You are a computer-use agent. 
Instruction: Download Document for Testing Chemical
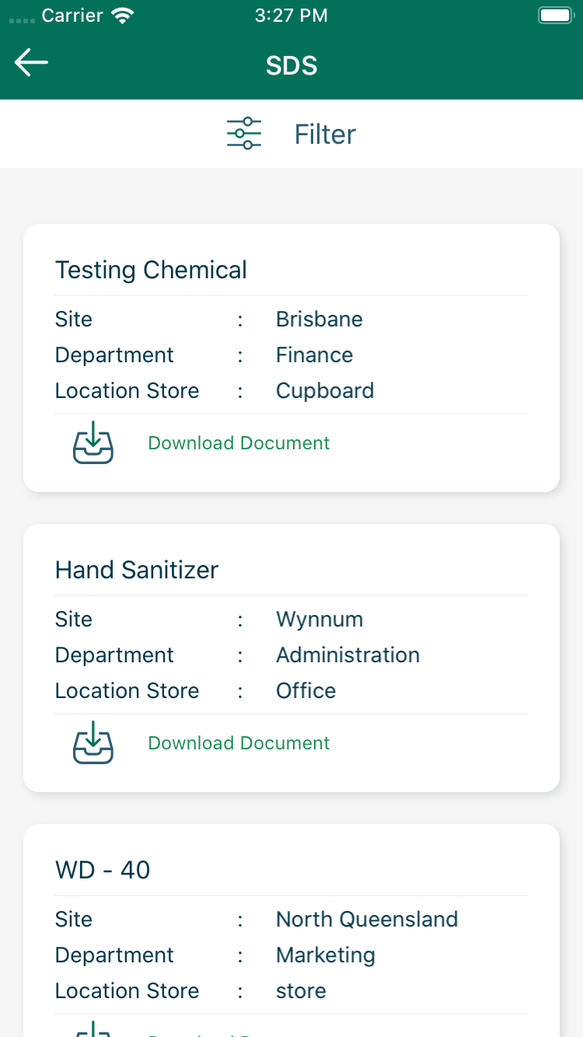point(239,443)
